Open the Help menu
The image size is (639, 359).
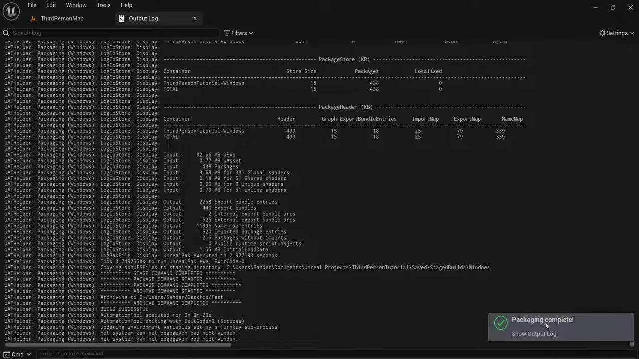[126, 5]
